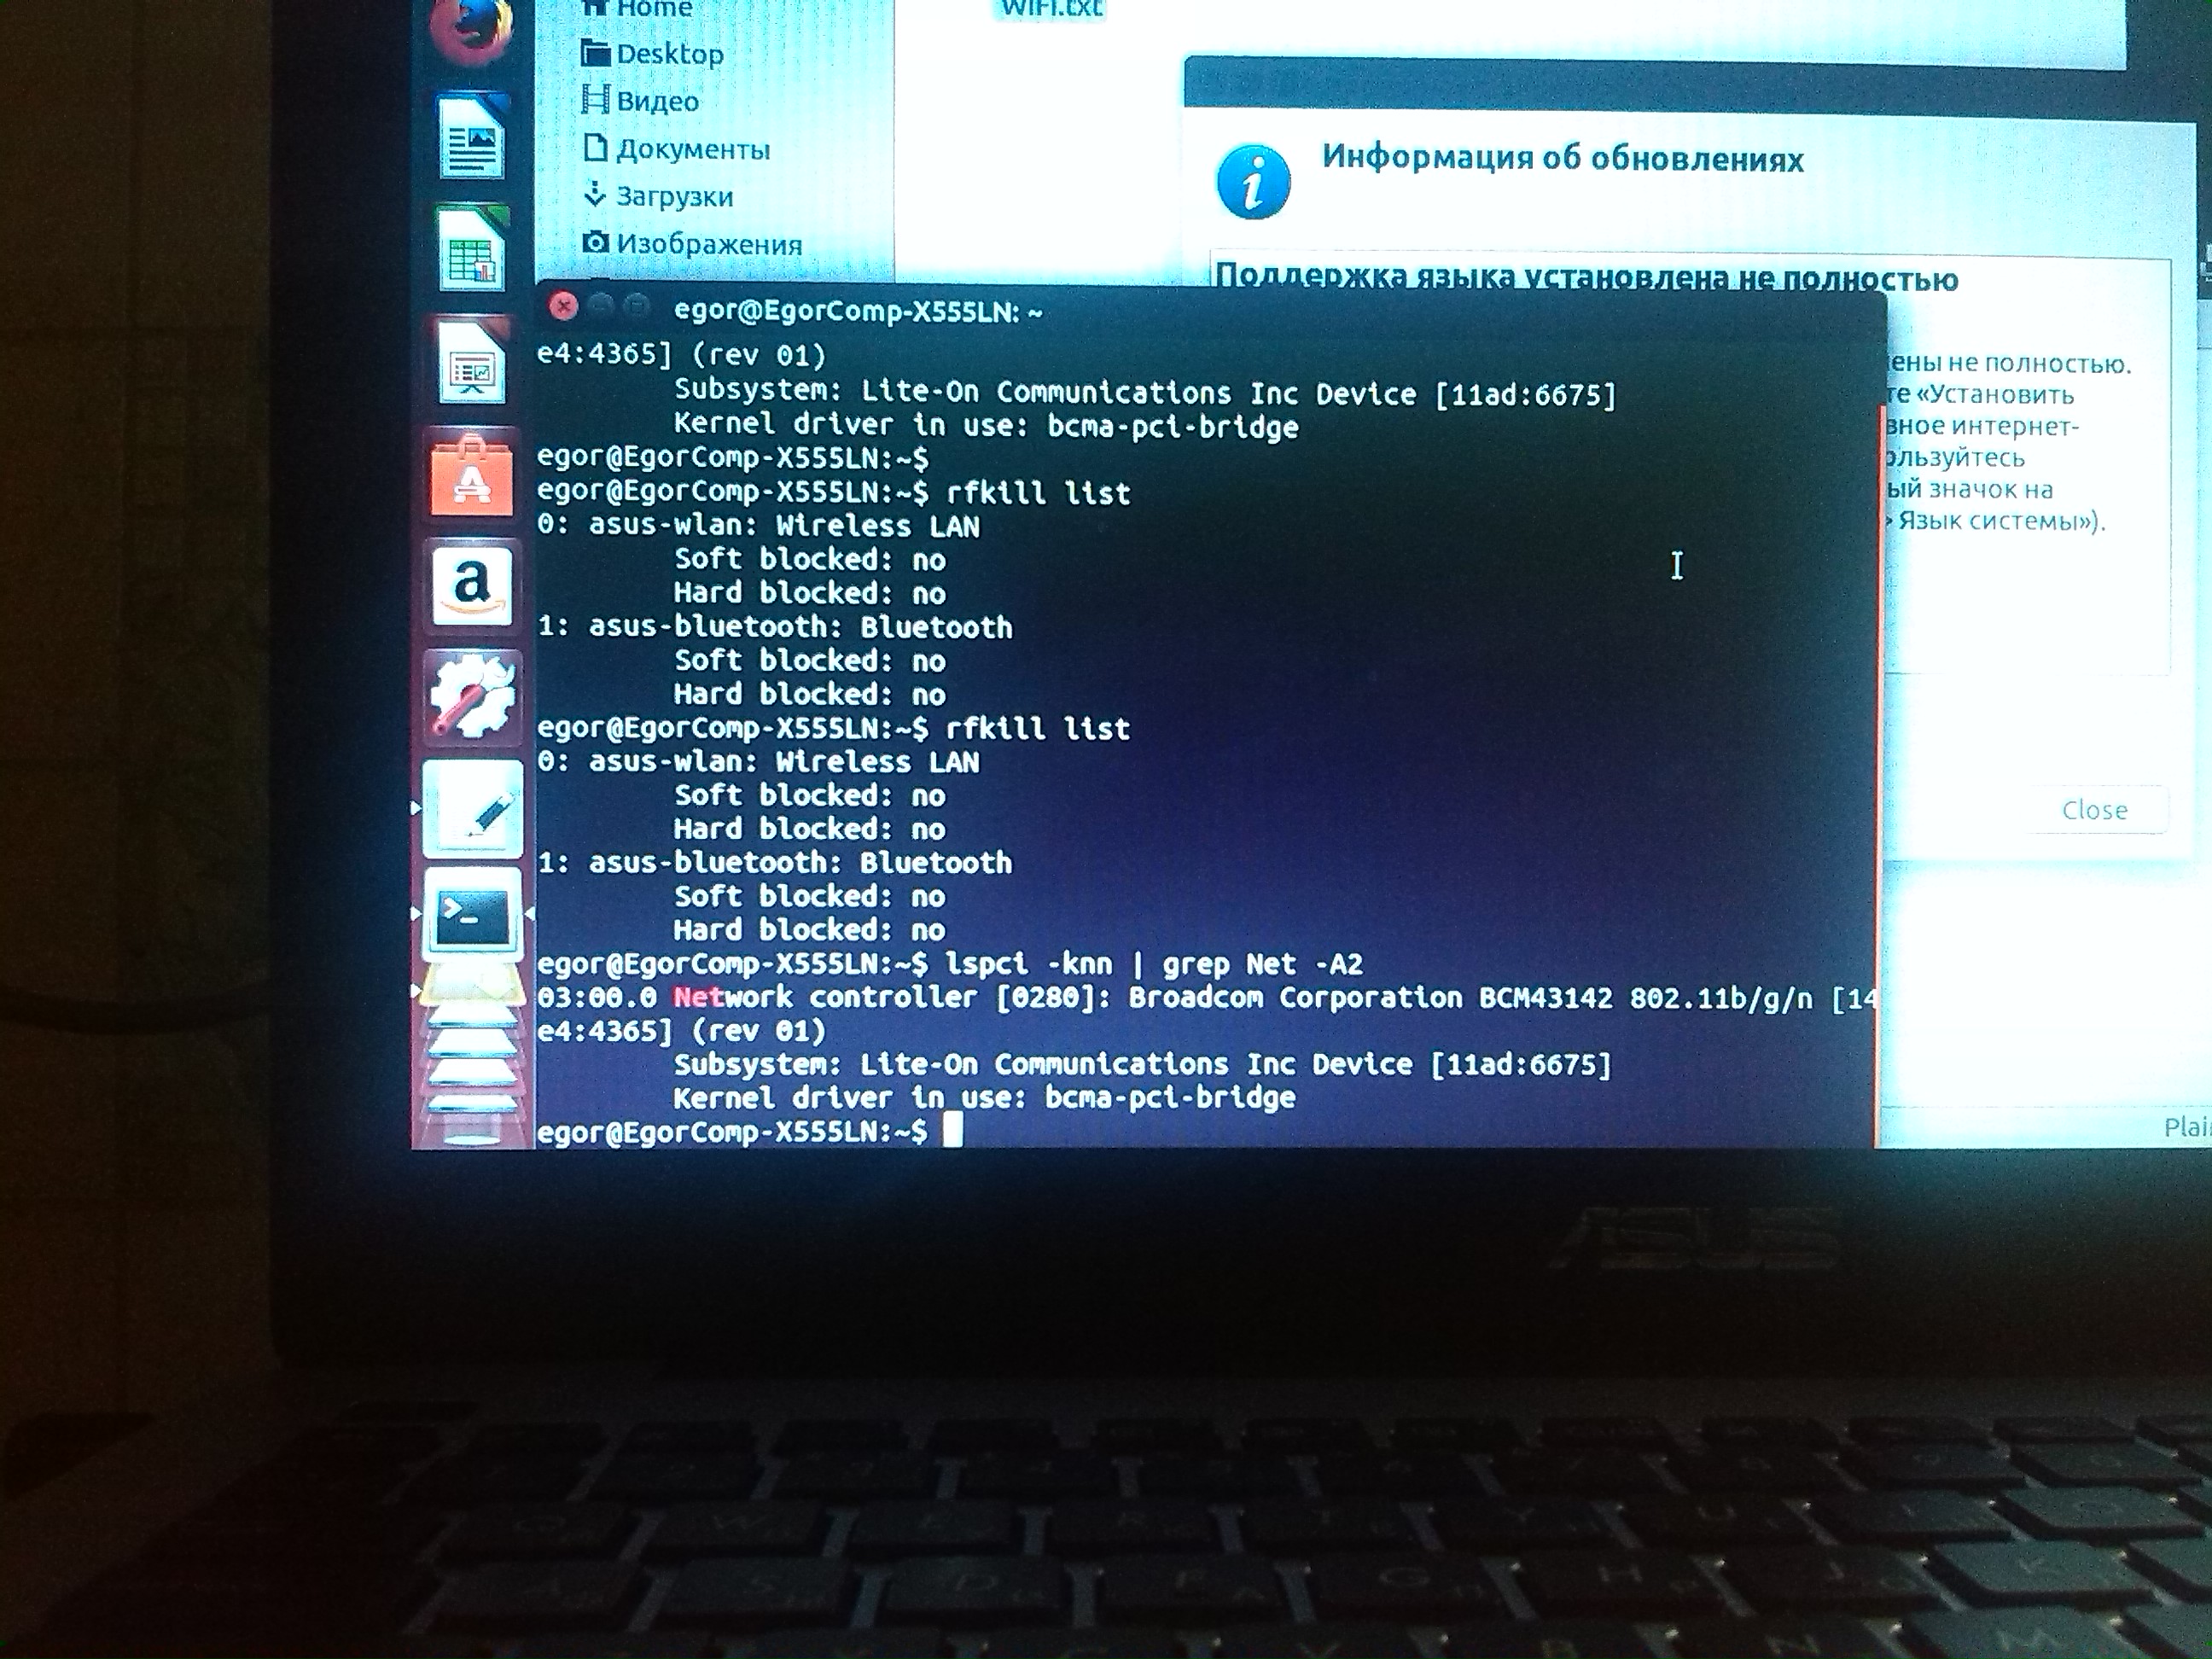
Task: Launch LibreOffice Writer from the dock
Action: click(x=472, y=137)
